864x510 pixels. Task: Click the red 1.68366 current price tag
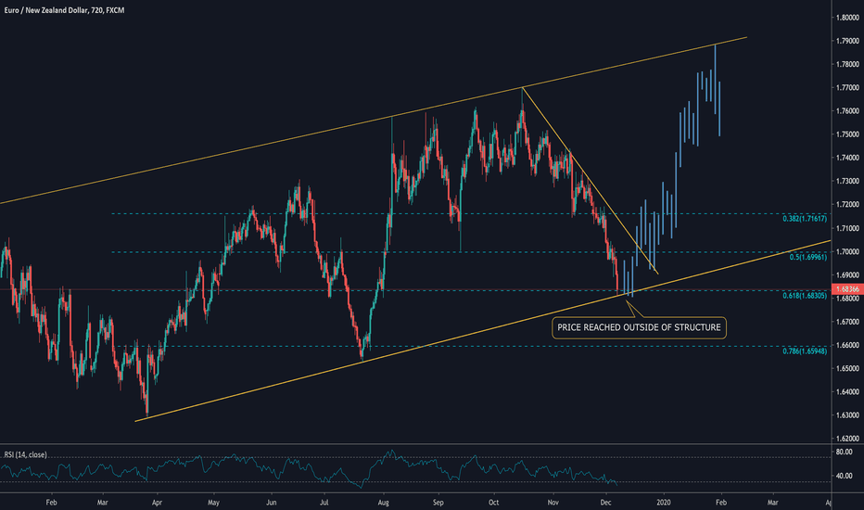(x=848, y=289)
